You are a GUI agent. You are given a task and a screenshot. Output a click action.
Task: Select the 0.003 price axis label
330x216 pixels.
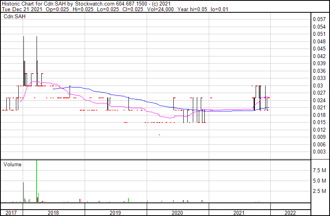pyautogui.click(x=319, y=152)
